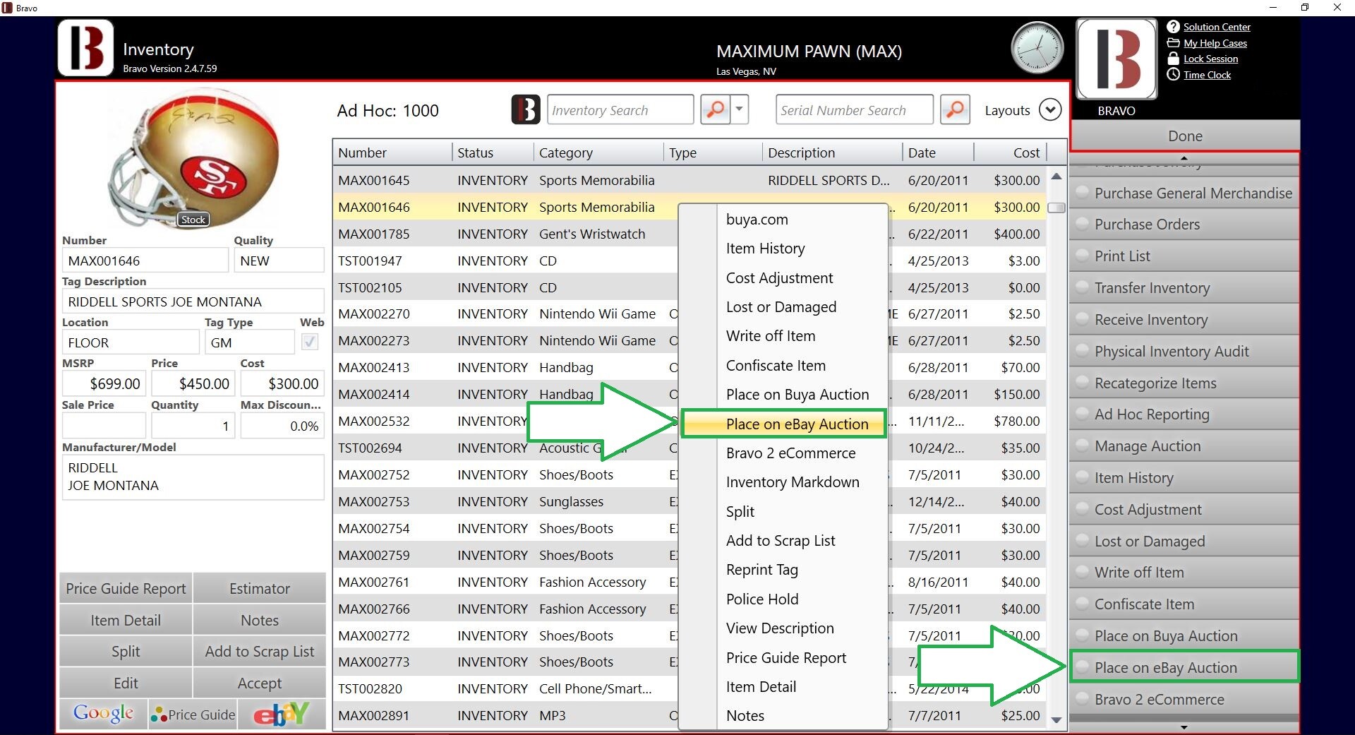Image resolution: width=1355 pixels, height=735 pixels.
Task: Click the Time Clock icon
Action: 1173,75
